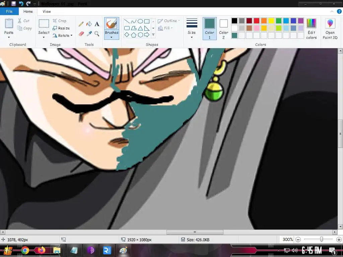The height and width of the screenshot is (257, 343).
Task: Pick the custom teal swatch
Action: coord(234,35)
